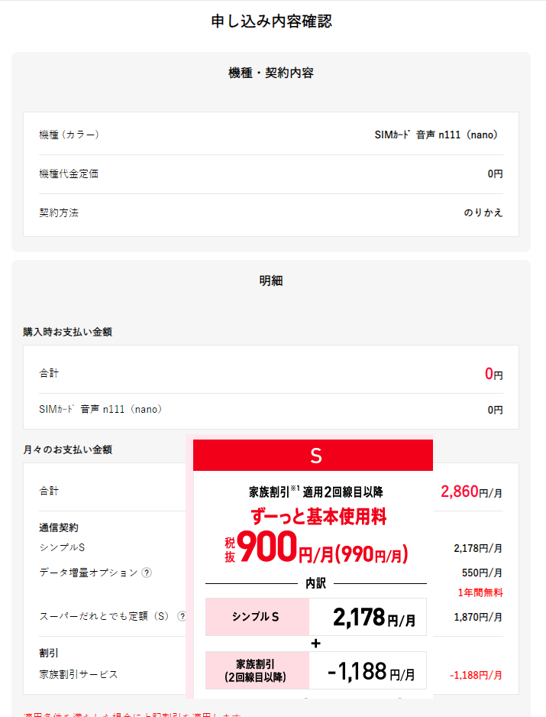Click the red S plan header banner

click(313, 456)
